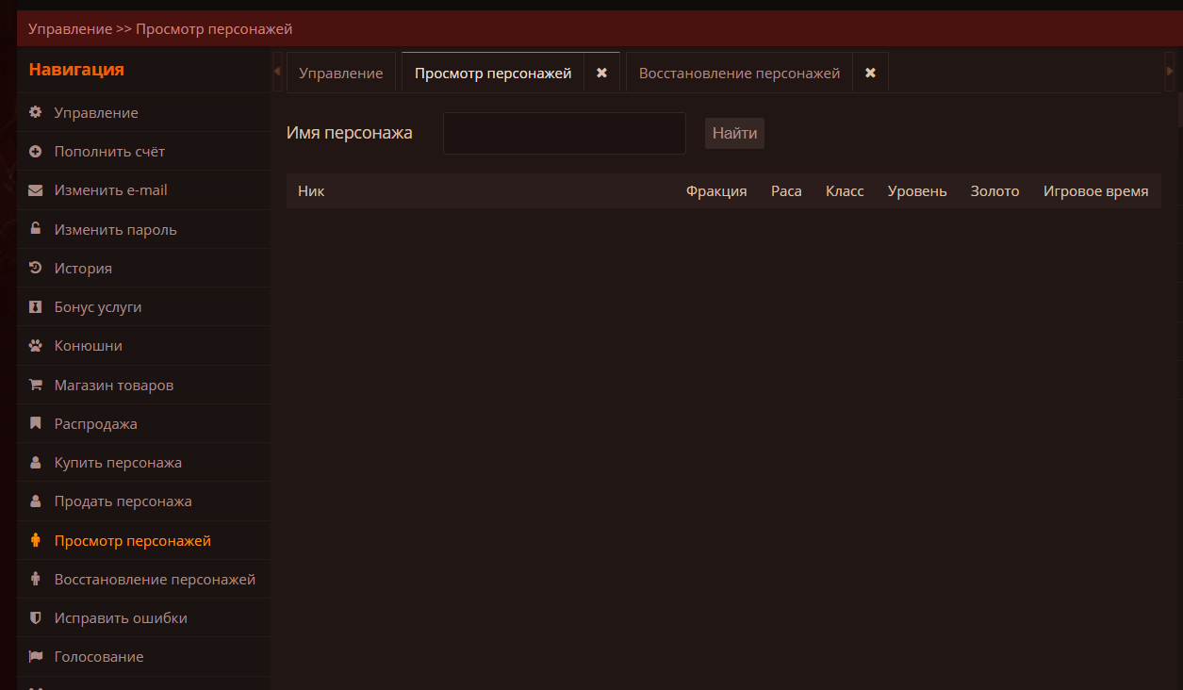Focus the Имя персонажа input field
Screen dimensions: 1183x690
[564, 133]
